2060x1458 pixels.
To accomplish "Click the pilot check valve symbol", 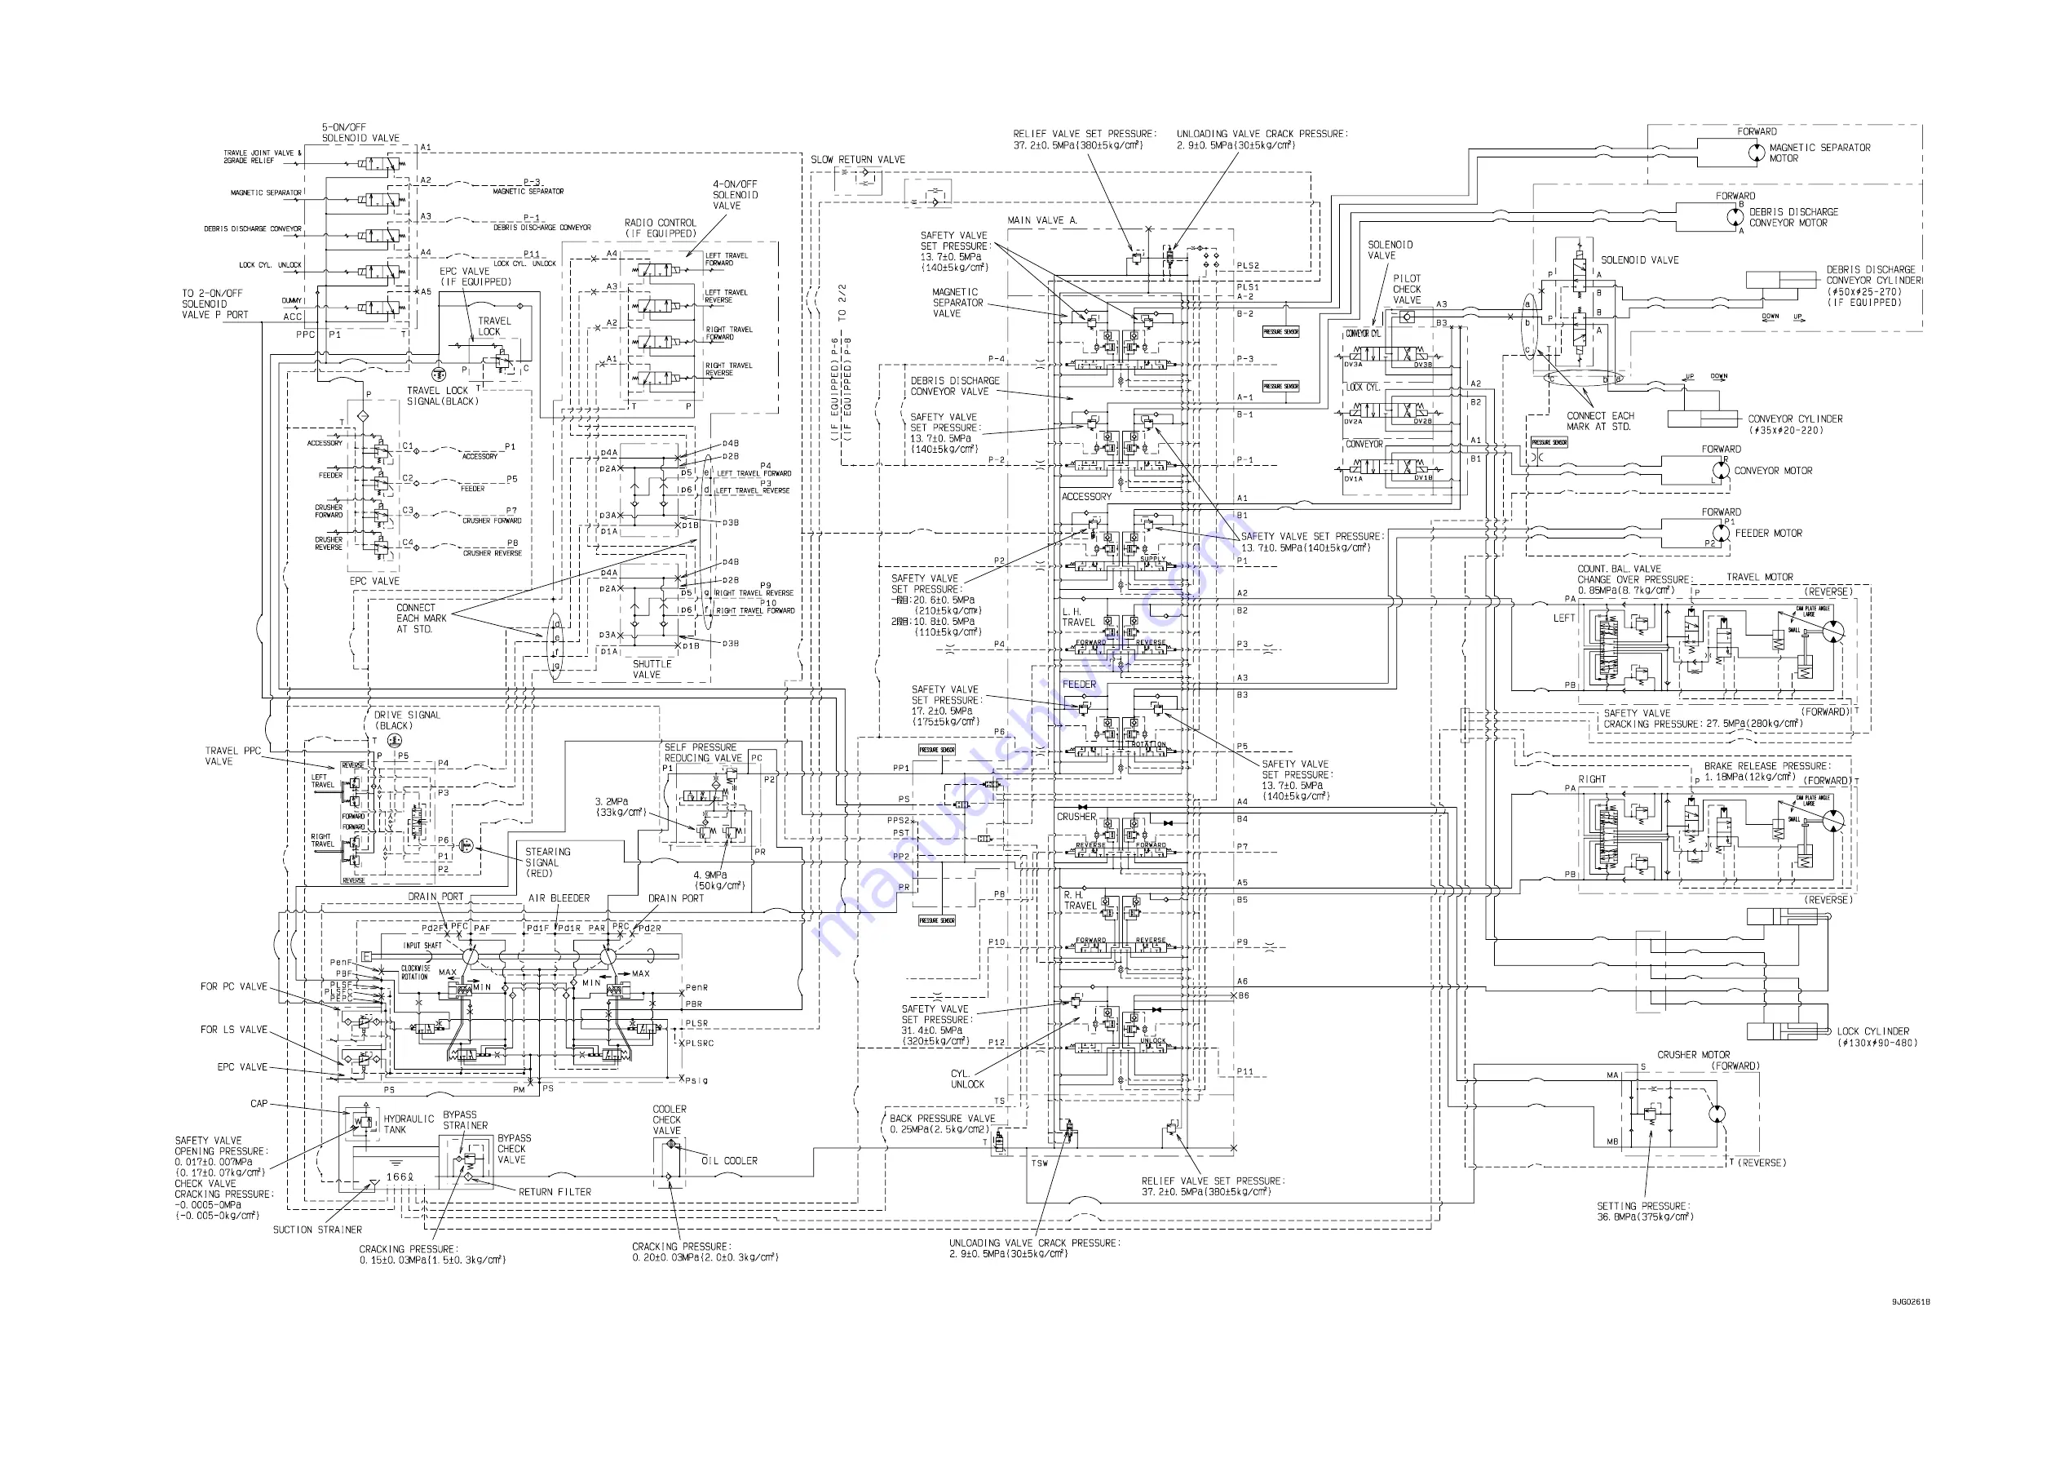I will [x=1407, y=317].
